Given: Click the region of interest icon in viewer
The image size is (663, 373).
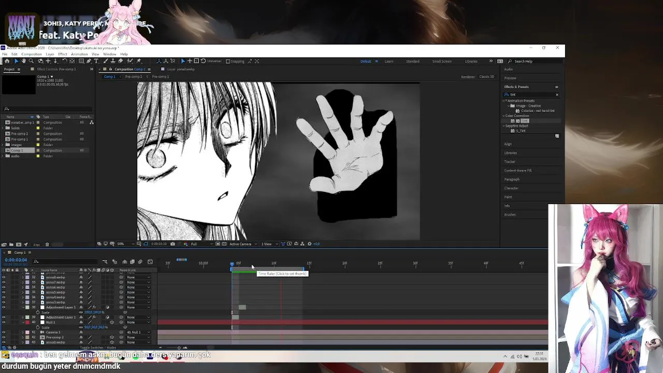Looking at the screenshot, I should pos(218,244).
